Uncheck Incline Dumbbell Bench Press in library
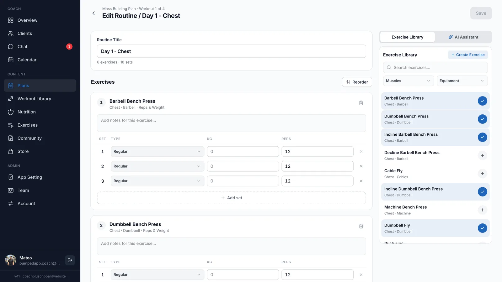Image resolution: width=502 pixels, height=282 pixels. pyautogui.click(x=483, y=192)
